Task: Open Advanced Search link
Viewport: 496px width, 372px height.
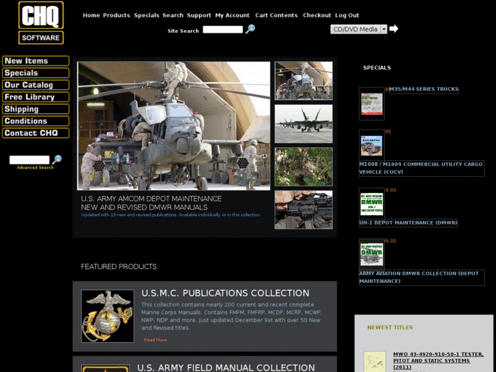Action: tap(35, 167)
